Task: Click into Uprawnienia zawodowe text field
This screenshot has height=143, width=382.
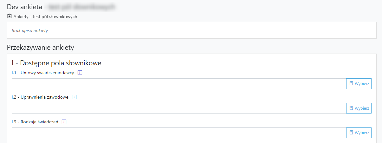Action: (x=178, y=108)
